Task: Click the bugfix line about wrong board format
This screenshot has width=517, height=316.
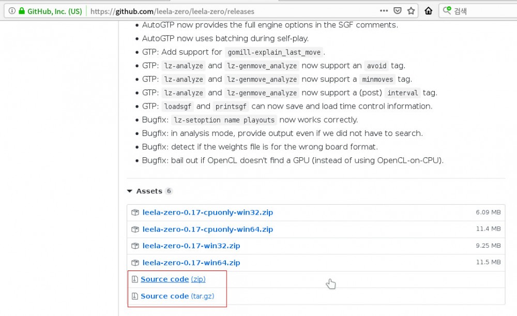Action: [x=260, y=147]
